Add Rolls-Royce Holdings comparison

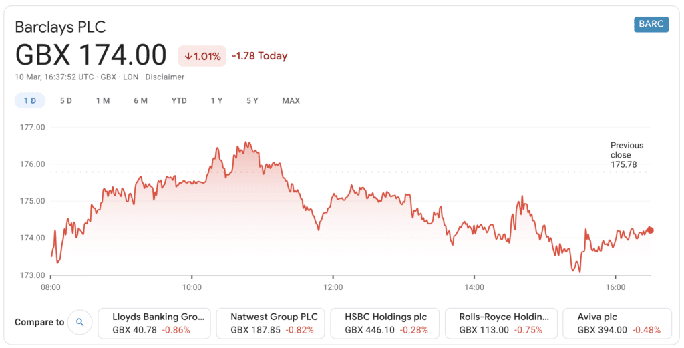click(501, 323)
